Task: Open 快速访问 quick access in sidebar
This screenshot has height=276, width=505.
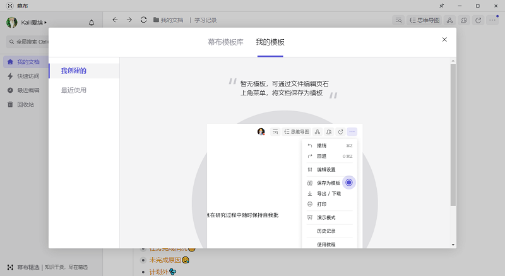Action: pos(28,76)
